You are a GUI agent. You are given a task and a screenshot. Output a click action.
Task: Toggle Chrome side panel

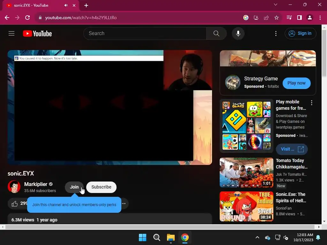click(x=299, y=18)
